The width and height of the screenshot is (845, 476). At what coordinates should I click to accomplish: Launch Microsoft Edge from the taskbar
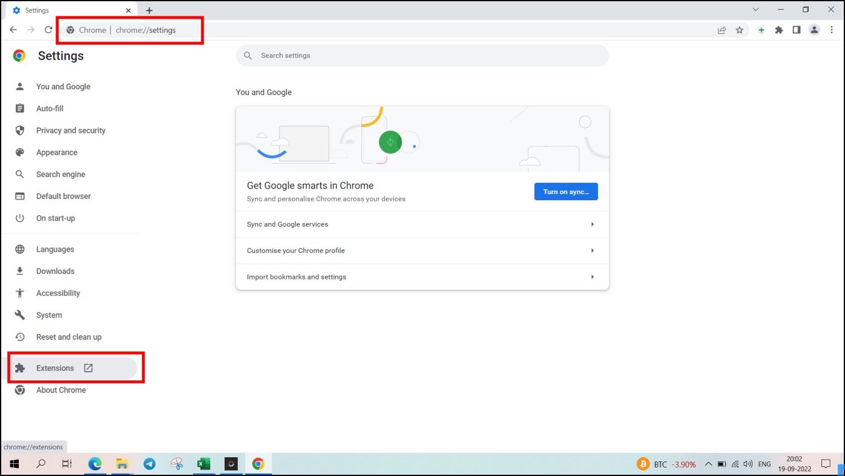coord(95,464)
